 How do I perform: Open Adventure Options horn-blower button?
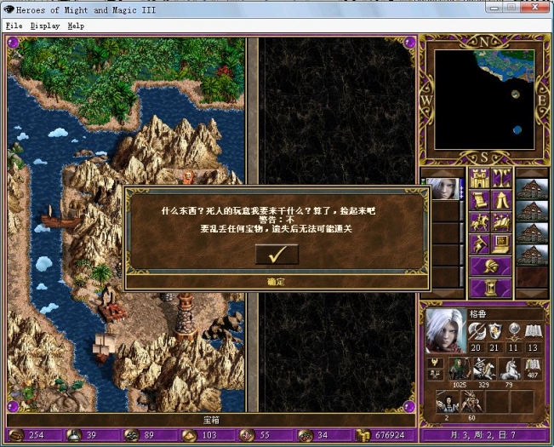[479, 244]
